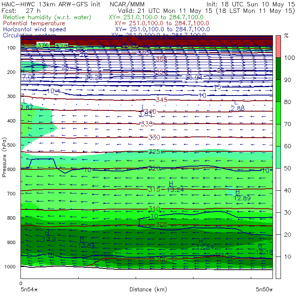Click the 1000 hPa pressure axis tick label
The height and width of the screenshot is (297, 297).
[10, 266]
